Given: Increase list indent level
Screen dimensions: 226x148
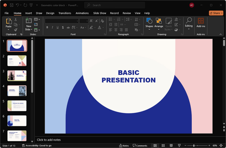Looking at the screenshot, I should 116,25.
